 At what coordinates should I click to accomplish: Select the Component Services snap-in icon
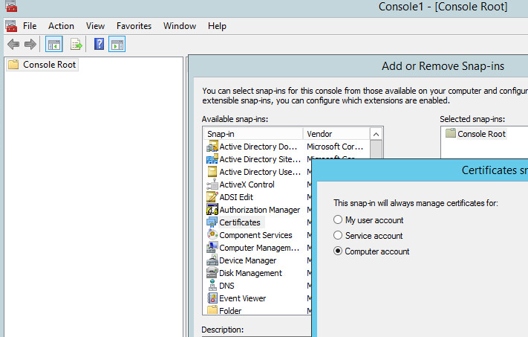click(212, 235)
